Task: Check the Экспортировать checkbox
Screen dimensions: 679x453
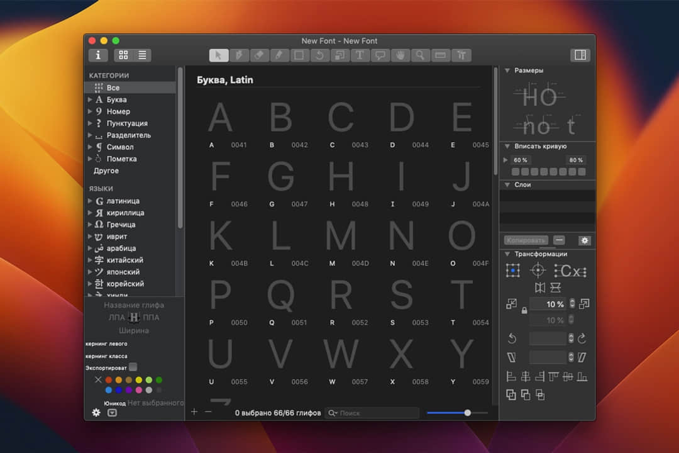Action: [133, 367]
